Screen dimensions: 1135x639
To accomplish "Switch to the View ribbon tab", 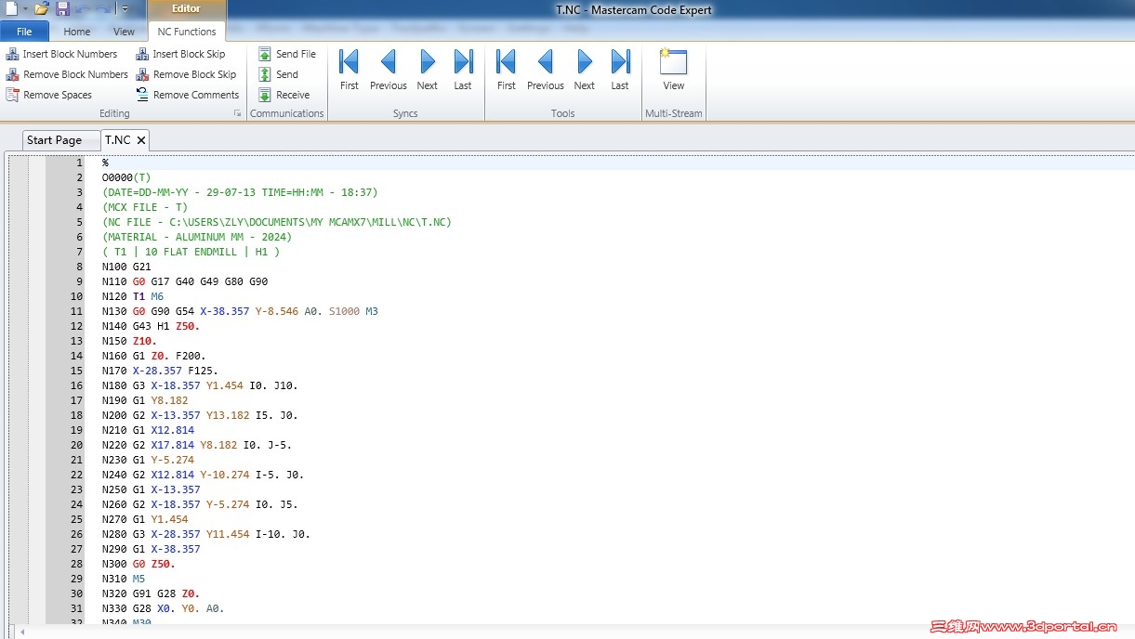I will click(124, 32).
